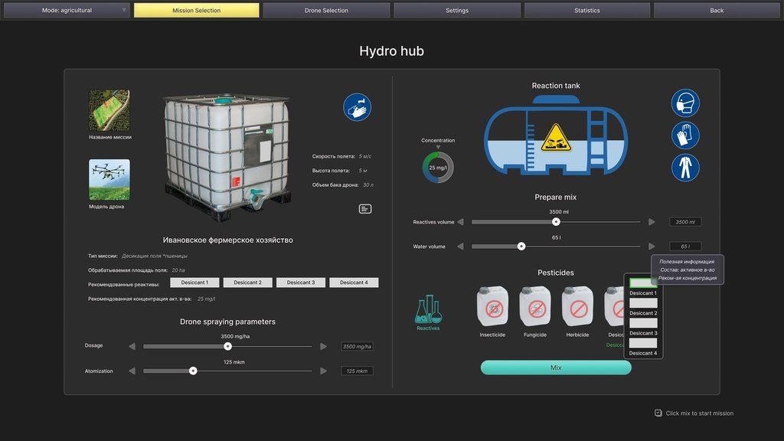Screen dimensions: 784x441
Task: Click the face mask protection icon
Action: [x=685, y=103]
